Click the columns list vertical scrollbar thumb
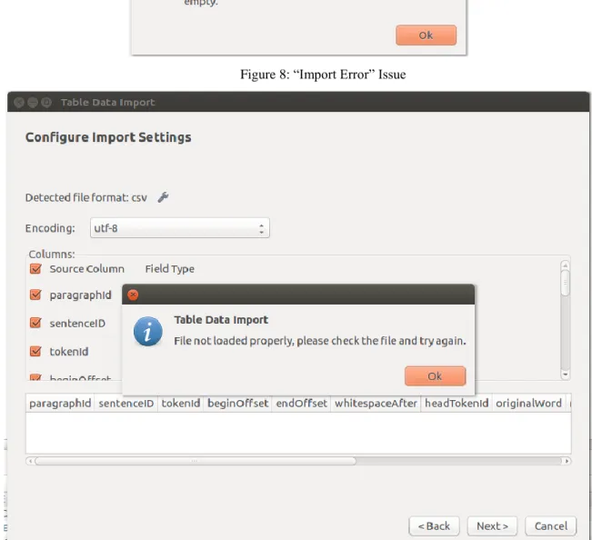The image size is (592, 540). tap(565, 283)
